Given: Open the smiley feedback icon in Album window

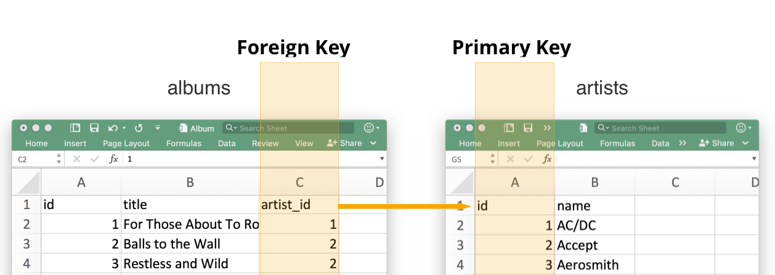Looking at the screenshot, I should click(369, 128).
